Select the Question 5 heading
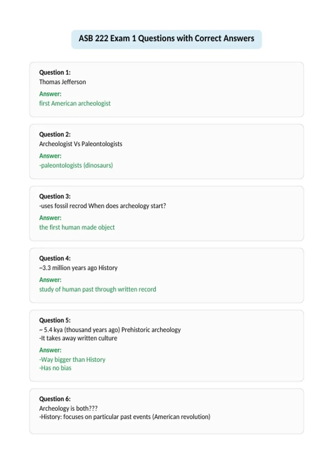 pos(55,320)
